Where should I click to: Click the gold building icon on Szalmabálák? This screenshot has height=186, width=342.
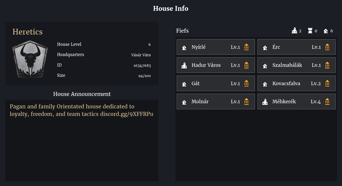327,65
